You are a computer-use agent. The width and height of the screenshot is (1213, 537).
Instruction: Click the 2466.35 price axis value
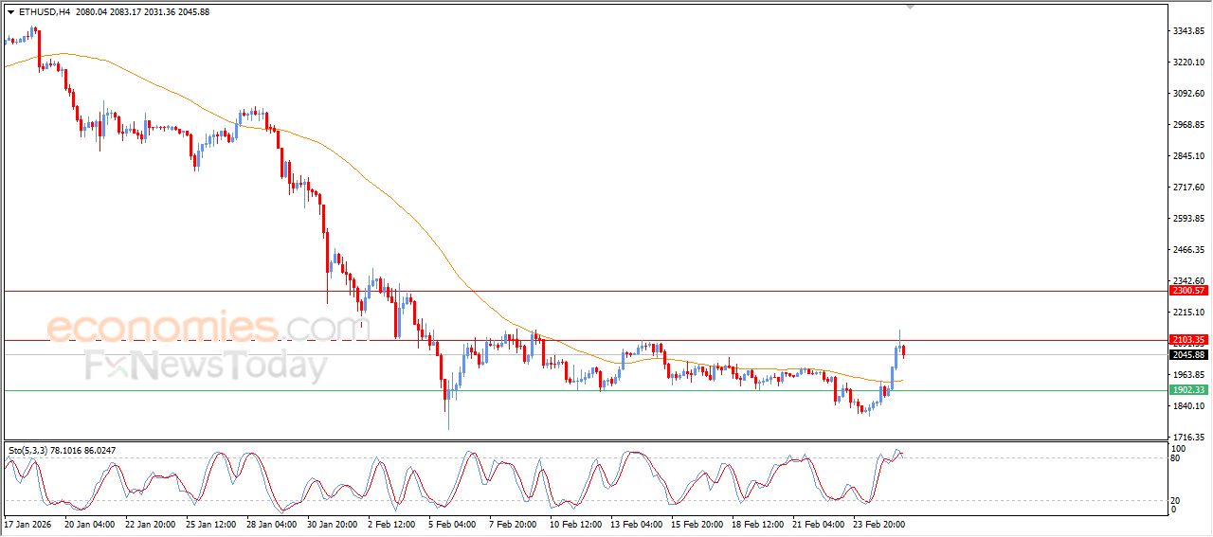1188,250
